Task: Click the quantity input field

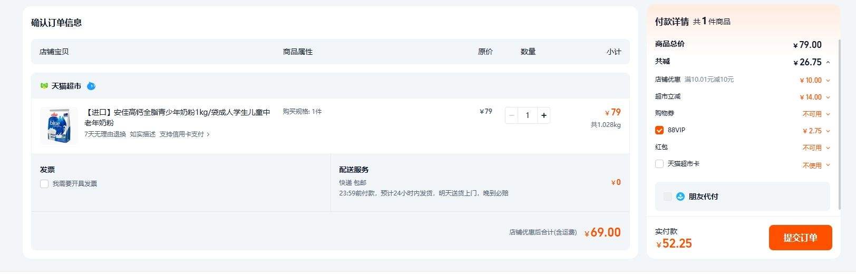Action: 528,115
